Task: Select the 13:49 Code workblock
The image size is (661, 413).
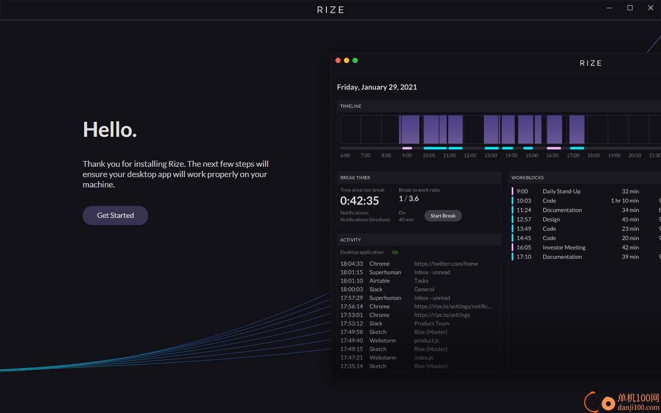Action: pyautogui.click(x=586, y=229)
